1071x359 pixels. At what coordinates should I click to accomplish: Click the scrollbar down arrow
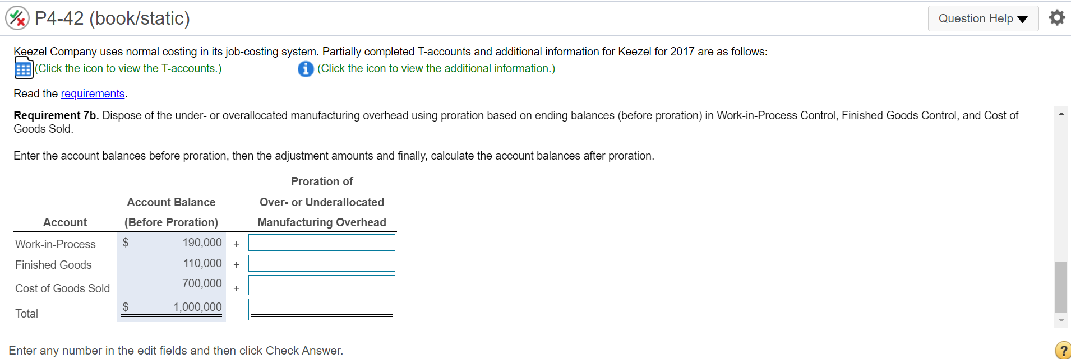[1061, 320]
